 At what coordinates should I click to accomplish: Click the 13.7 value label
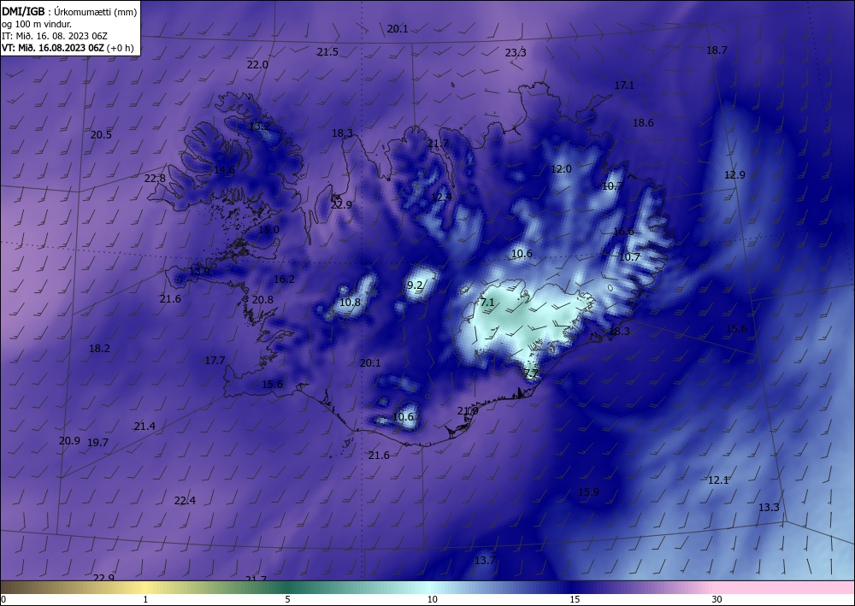(x=485, y=560)
